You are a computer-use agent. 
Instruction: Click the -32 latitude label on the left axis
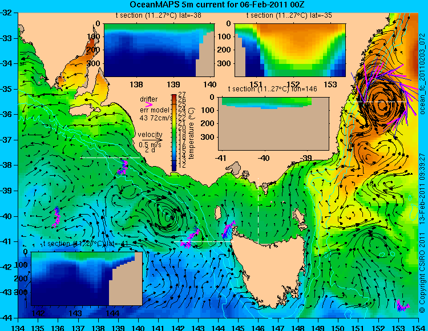[6, 13]
